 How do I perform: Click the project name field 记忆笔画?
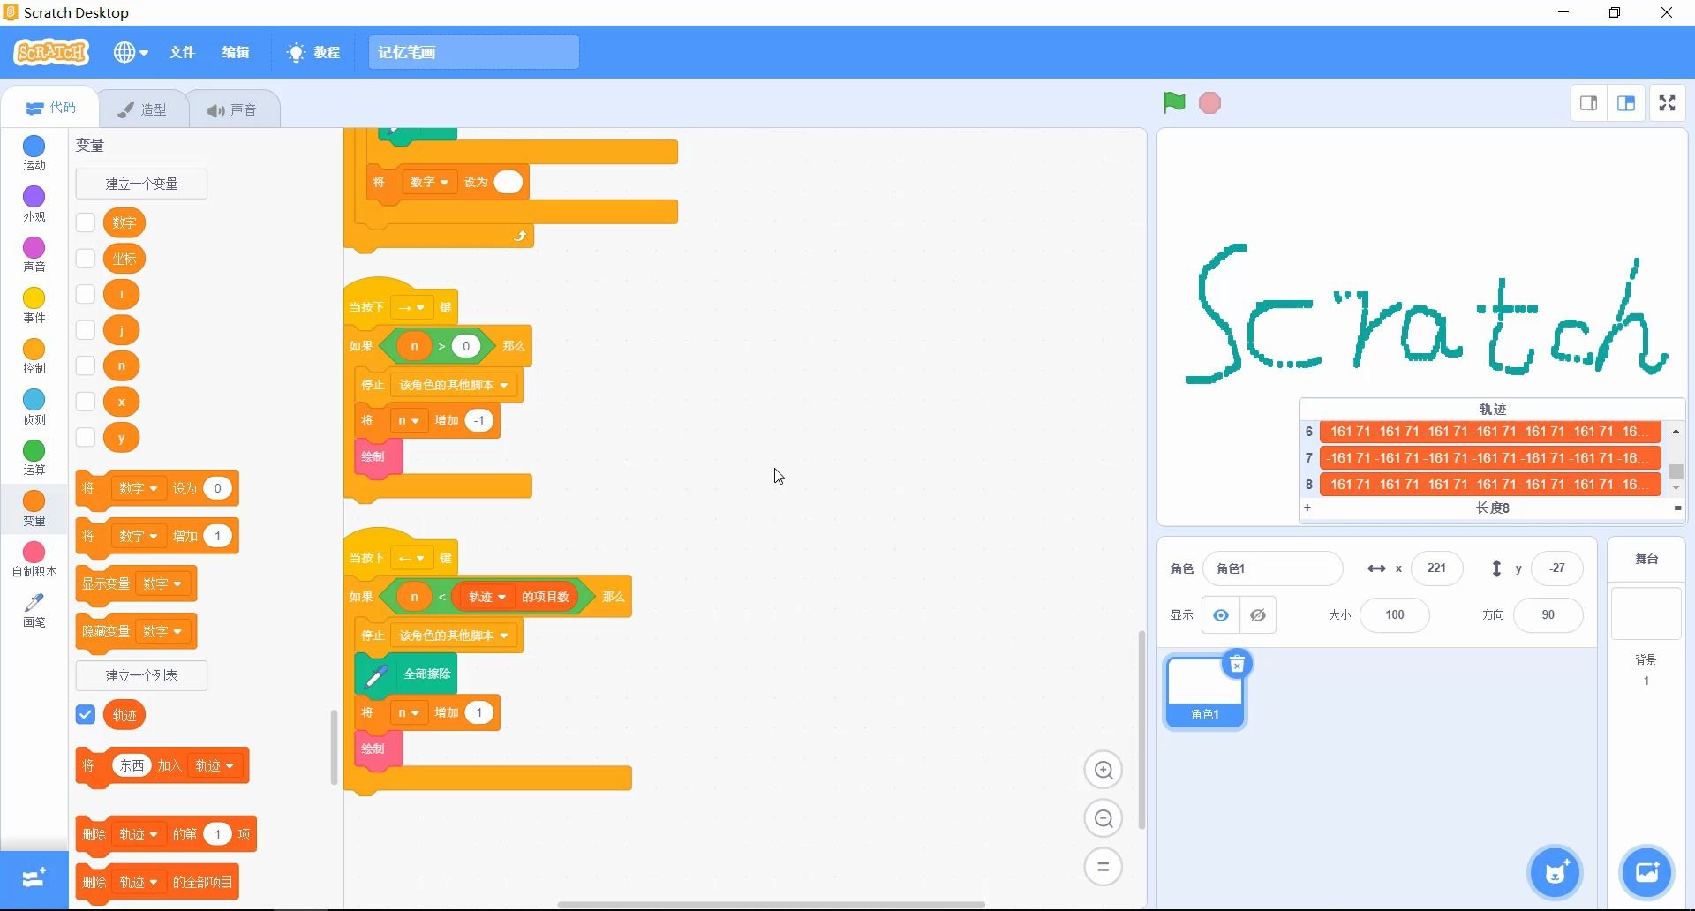[473, 52]
